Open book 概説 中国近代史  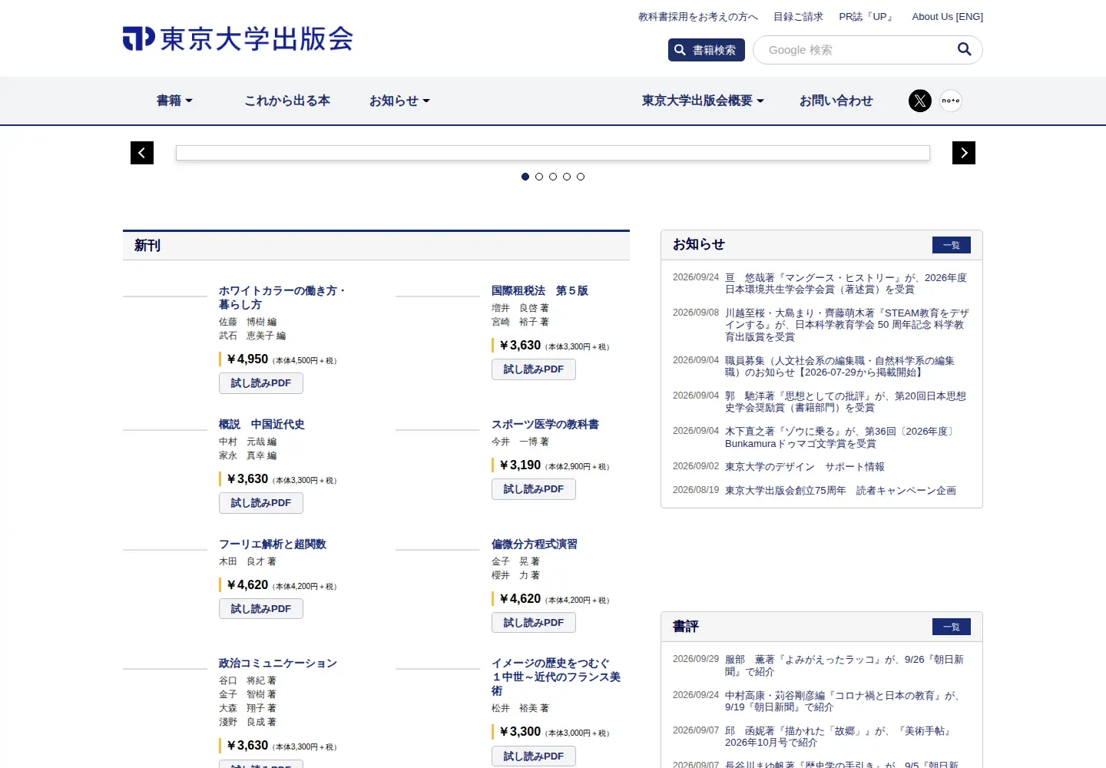tap(262, 425)
